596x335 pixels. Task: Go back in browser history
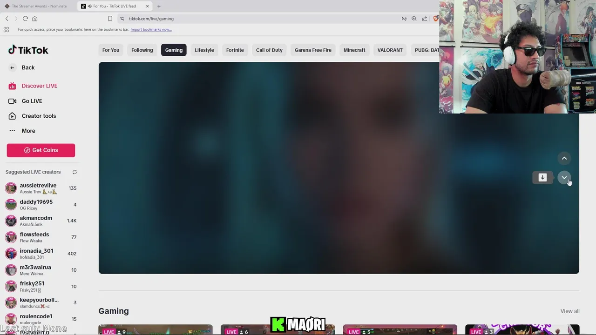click(7, 19)
